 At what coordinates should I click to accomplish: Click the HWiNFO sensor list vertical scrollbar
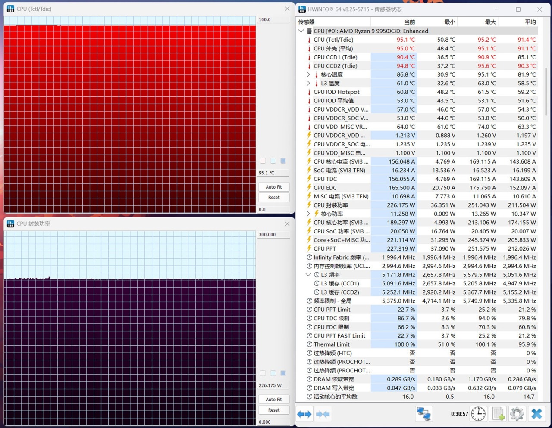pos(546,91)
